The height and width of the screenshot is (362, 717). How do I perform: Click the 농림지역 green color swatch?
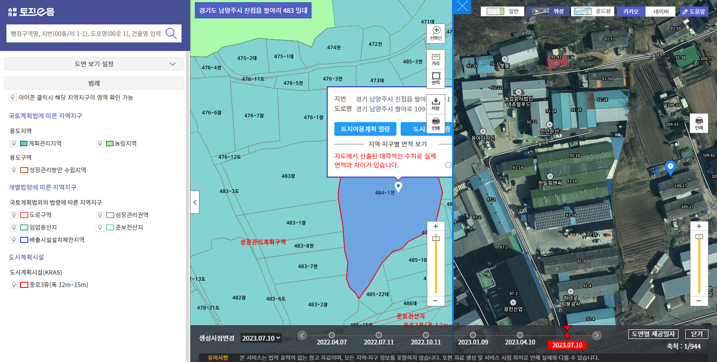click(x=110, y=144)
